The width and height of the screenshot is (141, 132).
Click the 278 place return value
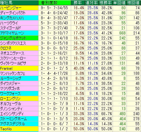[136, 119]
